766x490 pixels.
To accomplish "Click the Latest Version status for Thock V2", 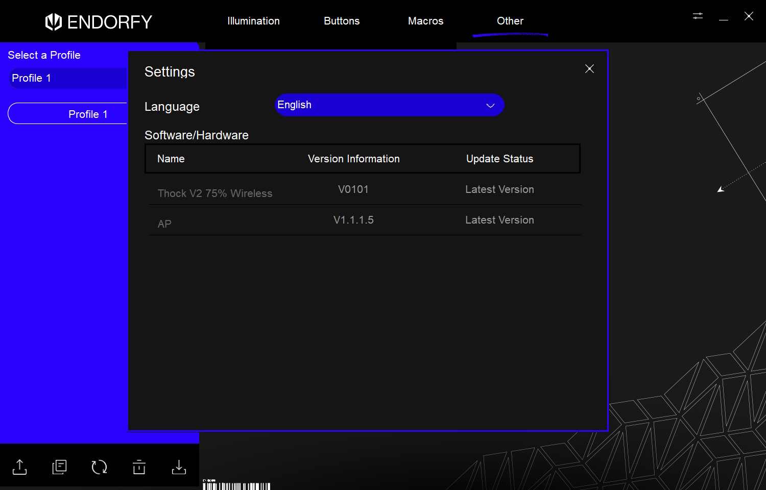I will (x=499, y=189).
